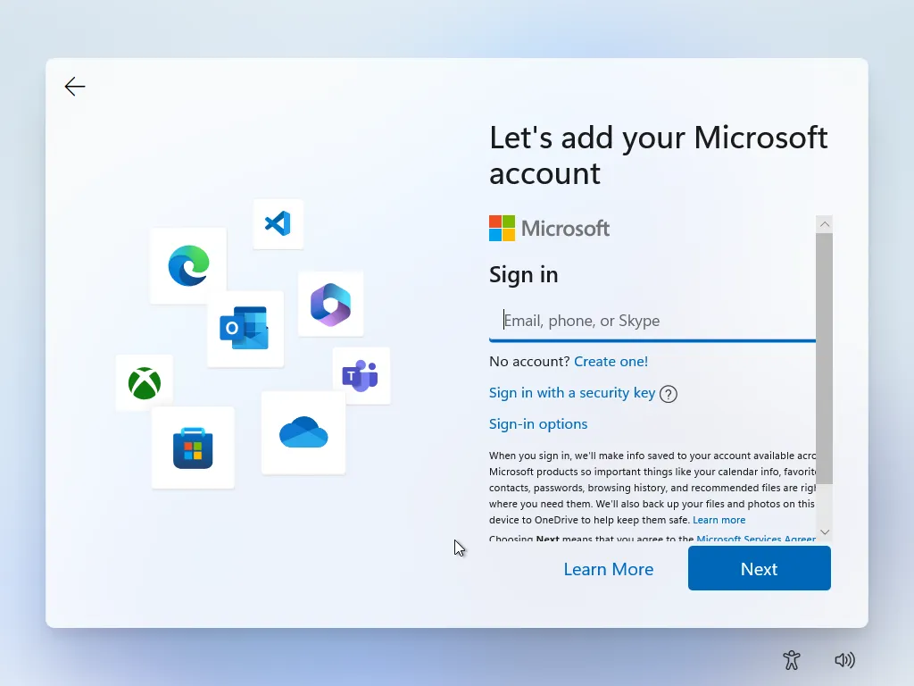Image resolution: width=914 pixels, height=686 pixels.
Task: Click the accessibility icon in the system tray
Action: pos(792,660)
